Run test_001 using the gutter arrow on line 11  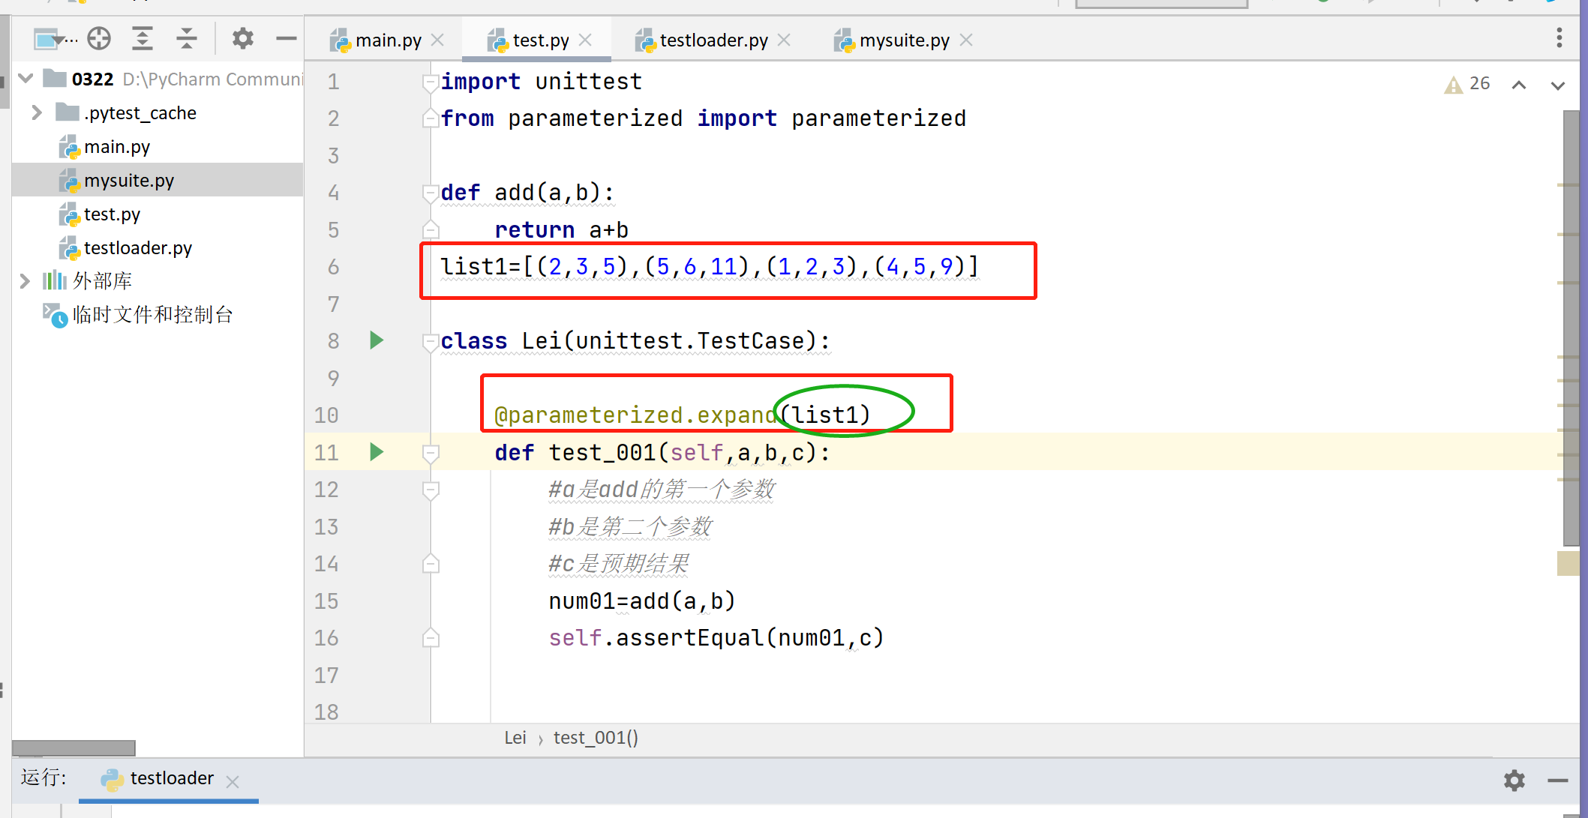coord(377,452)
